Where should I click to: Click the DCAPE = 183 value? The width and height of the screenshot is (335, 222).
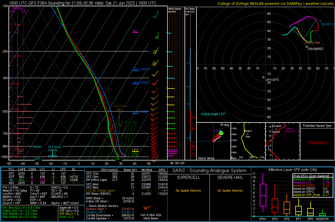pyautogui.click(x=12, y=200)
